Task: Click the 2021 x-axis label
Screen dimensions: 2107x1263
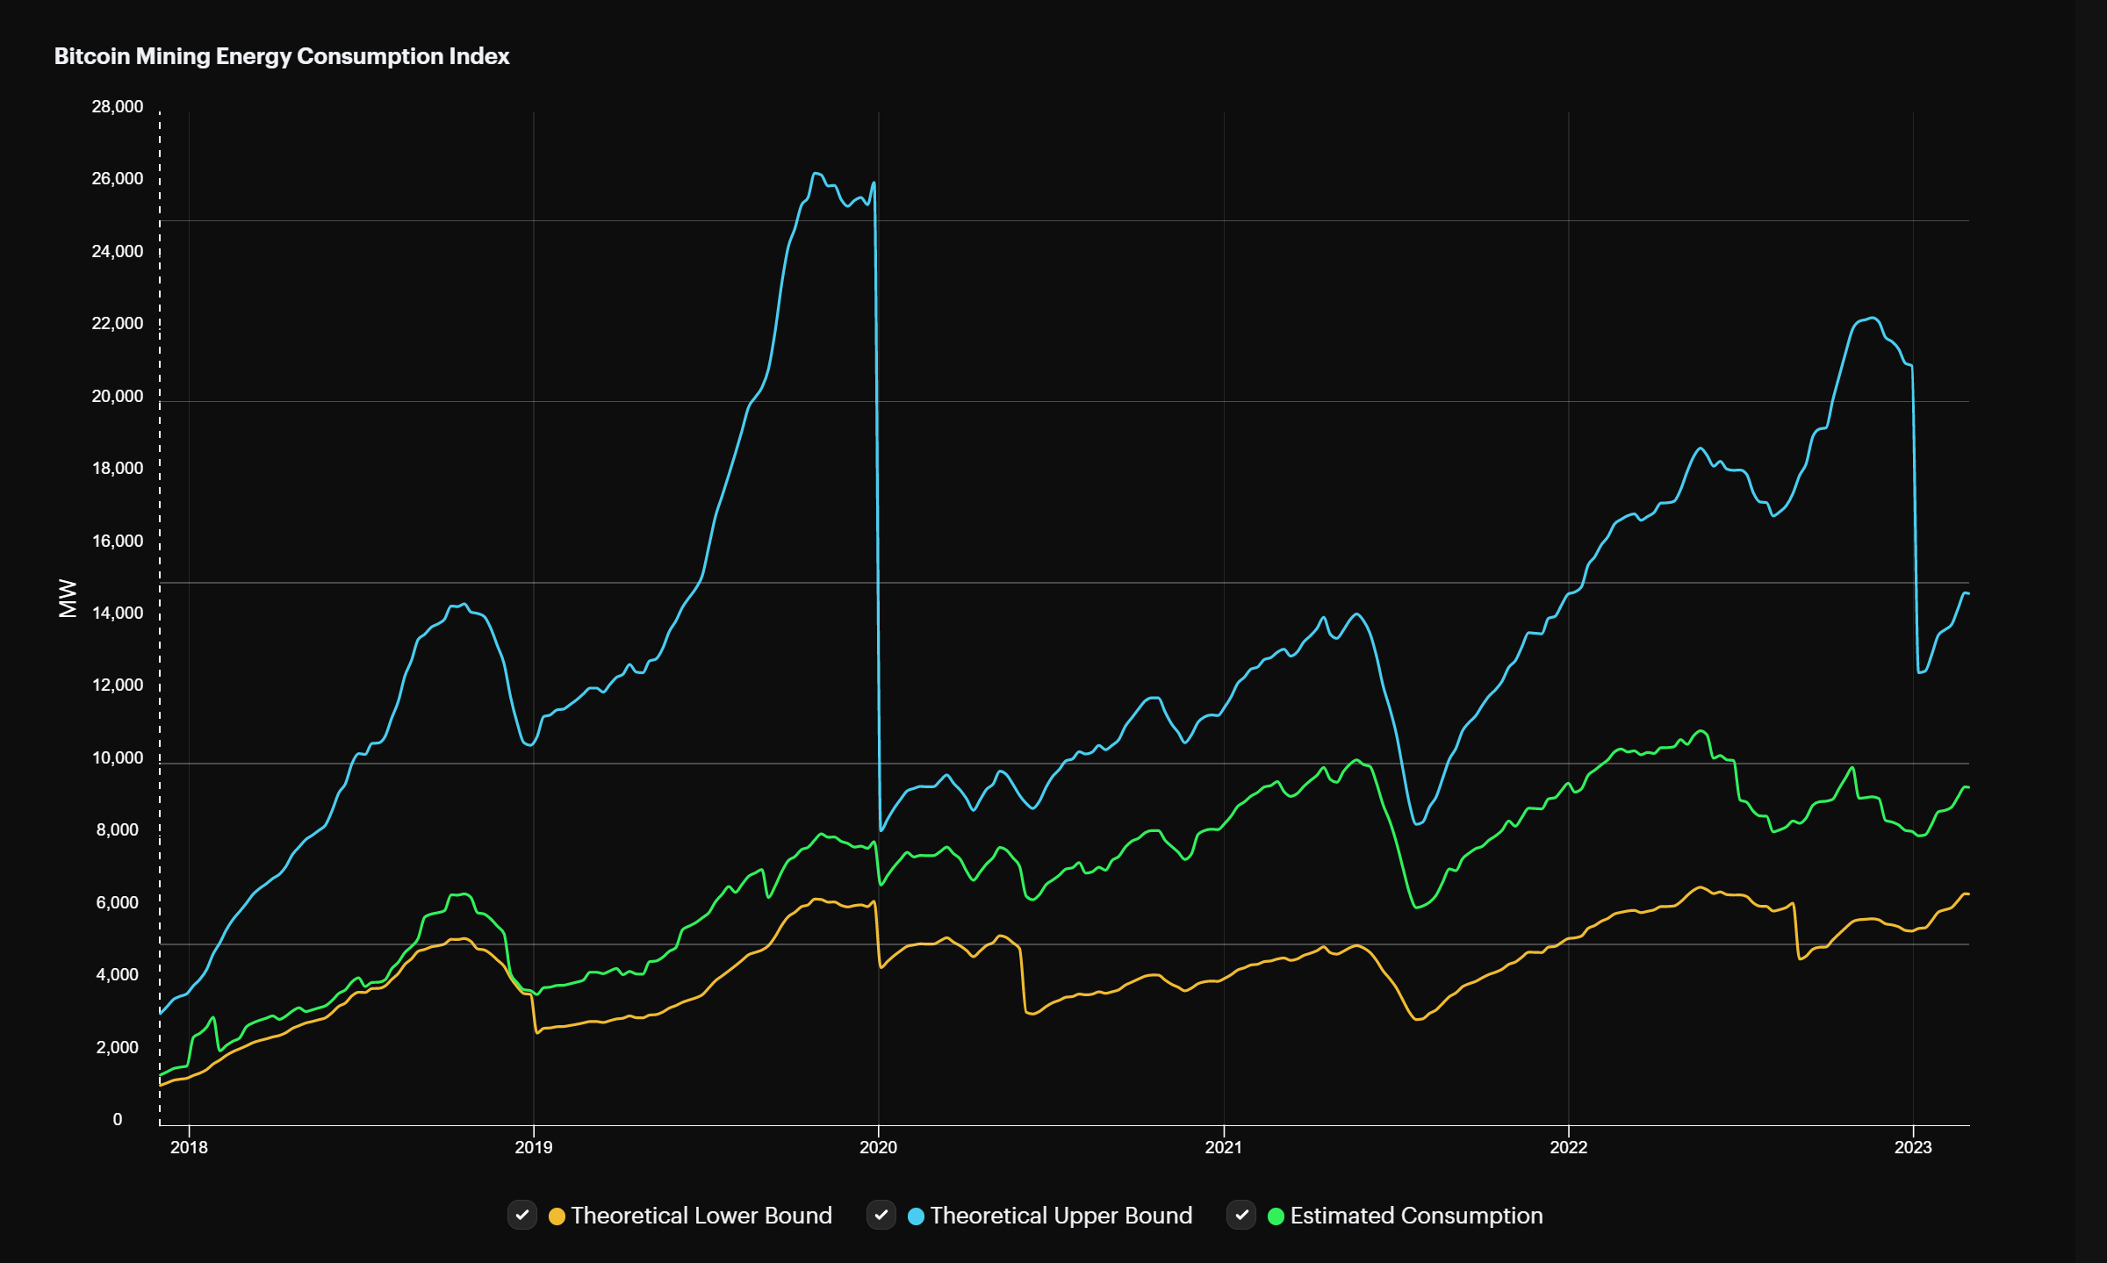Action: 1224,1147
